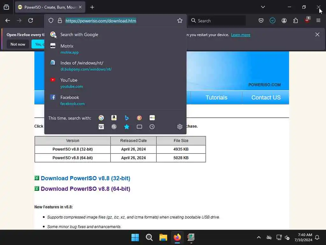Click the PowerISO v8.8 (64-bit) table cell
Viewport: 326px width, 245px height.
[73, 158]
